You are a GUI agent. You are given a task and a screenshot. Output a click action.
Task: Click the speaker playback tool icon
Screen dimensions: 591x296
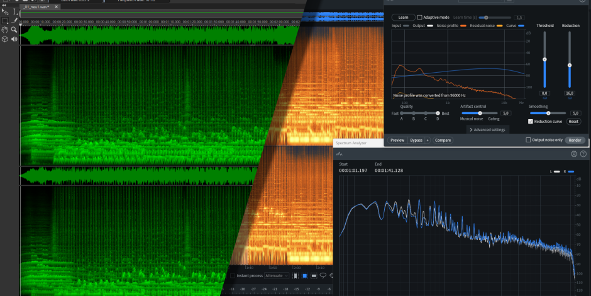(x=14, y=38)
